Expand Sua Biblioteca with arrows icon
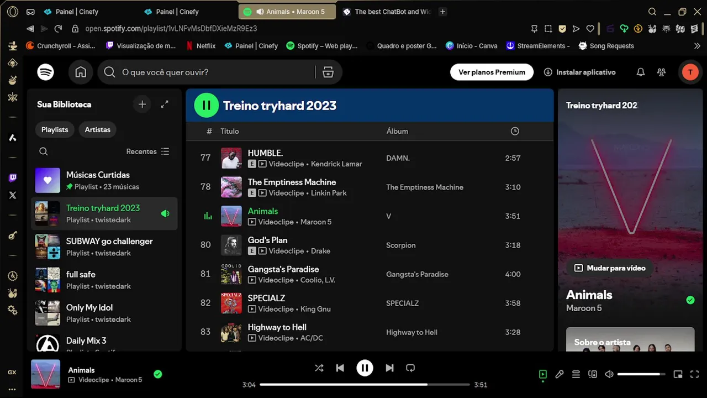The height and width of the screenshot is (398, 707). point(165,104)
